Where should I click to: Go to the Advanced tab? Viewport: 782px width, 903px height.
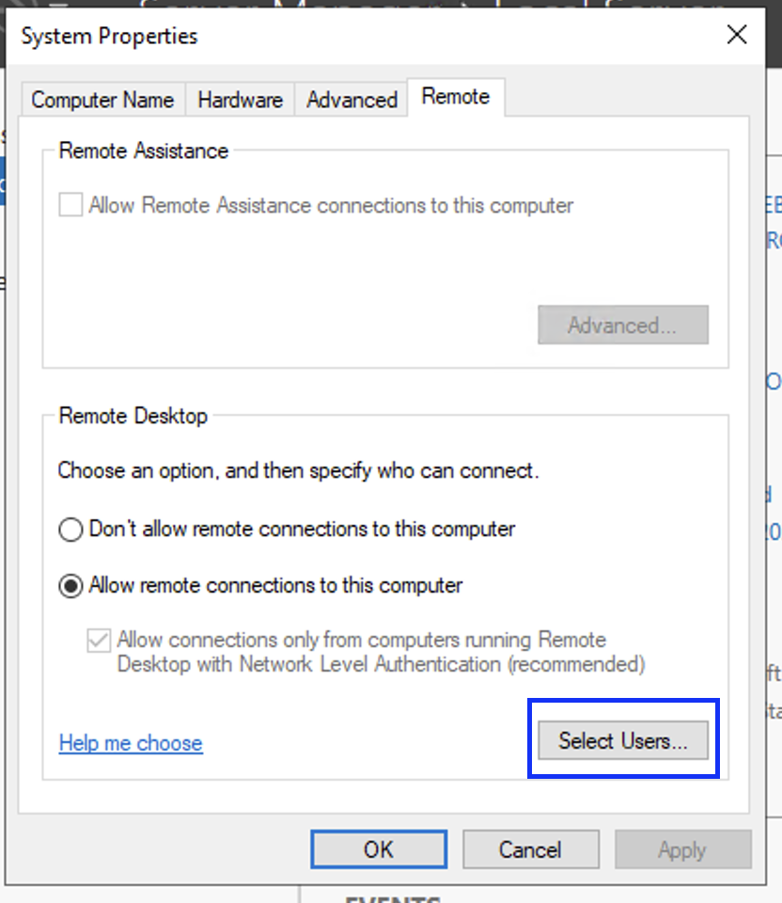point(352,100)
